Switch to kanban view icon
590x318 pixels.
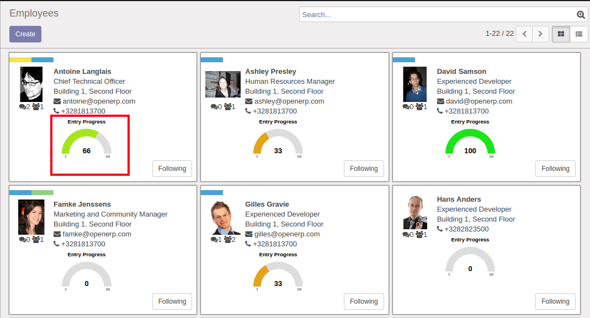pos(561,34)
